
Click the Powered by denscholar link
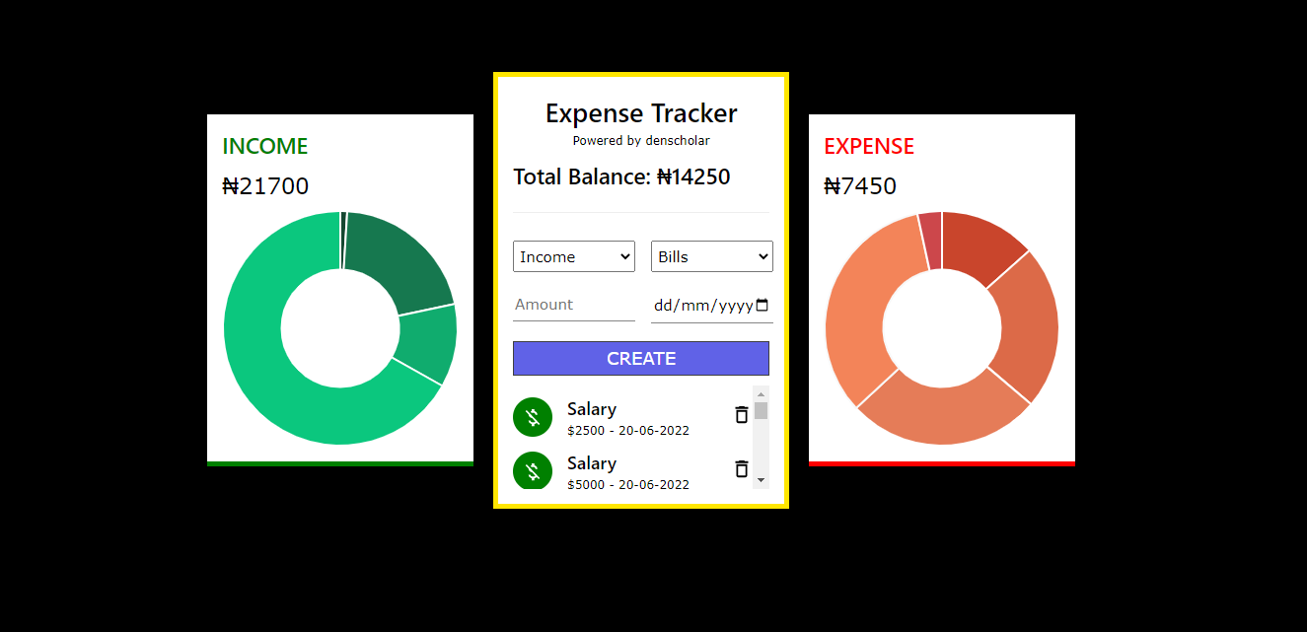(640, 140)
